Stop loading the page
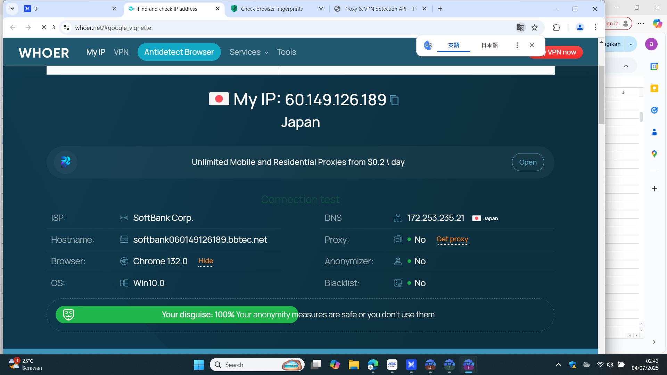This screenshot has width=667, height=375. pyautogui.click(x=44, y=27)
